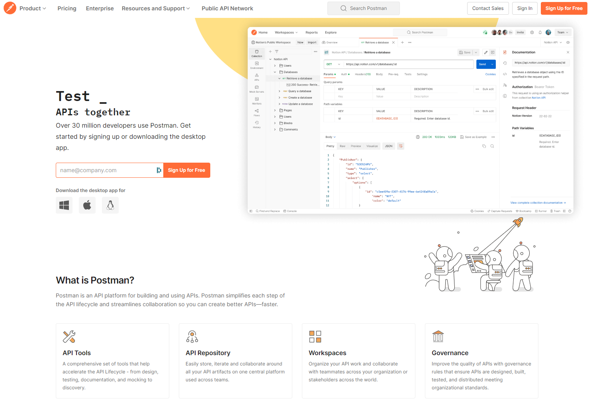Open History in the app preview sidebar
The width and height of the screenshot is (593, 410).
(x=257, y=124)
